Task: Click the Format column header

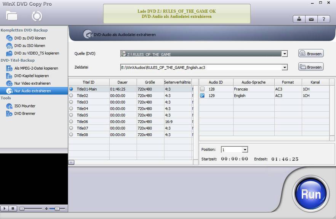Action: pos(288,82)
